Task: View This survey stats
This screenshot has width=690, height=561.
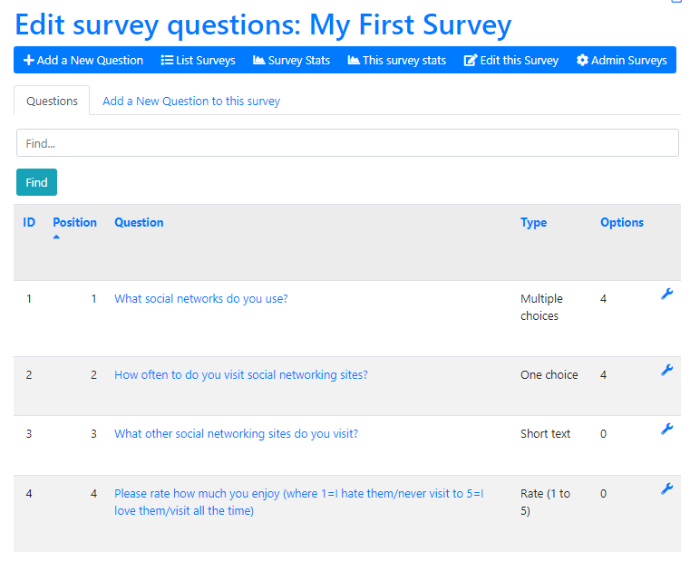Action: pos(397,61)
